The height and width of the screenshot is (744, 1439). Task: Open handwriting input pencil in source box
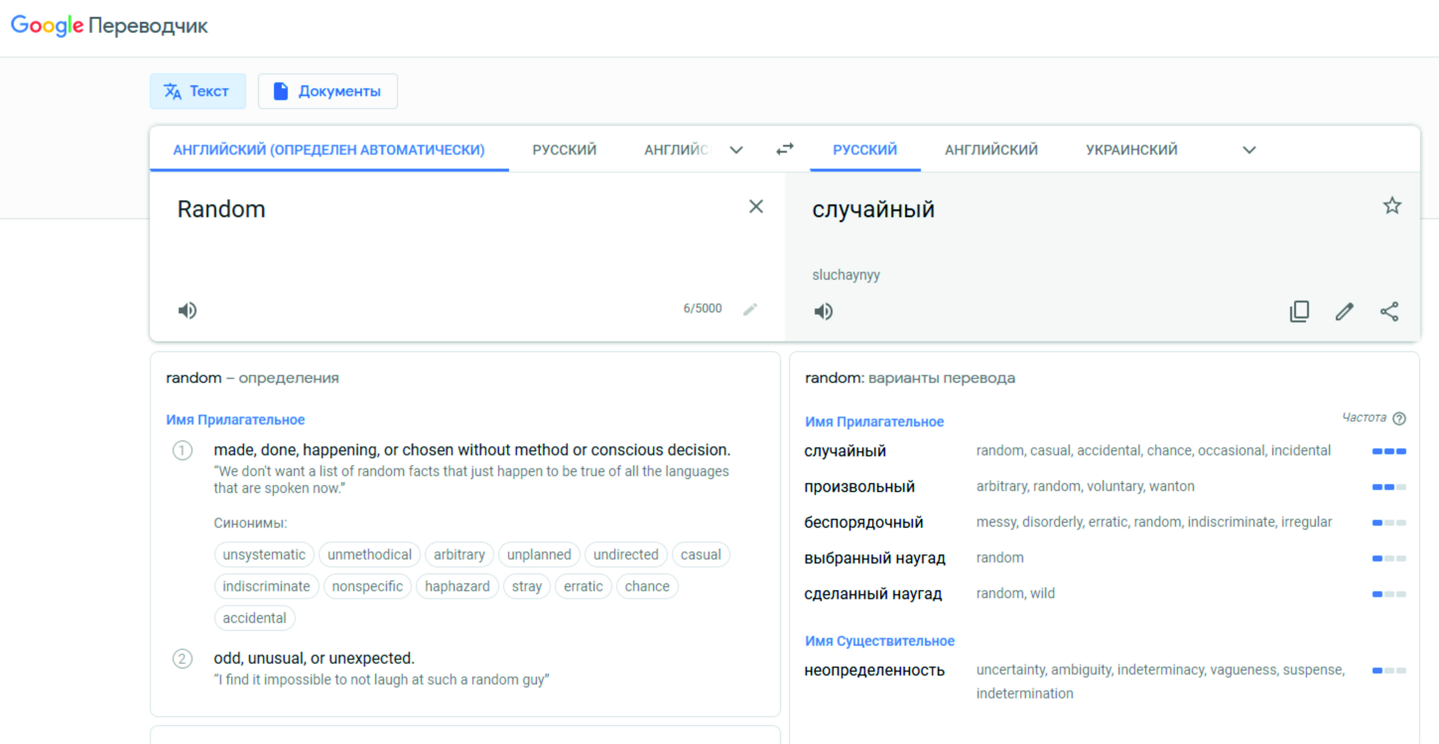pos(750,309)
